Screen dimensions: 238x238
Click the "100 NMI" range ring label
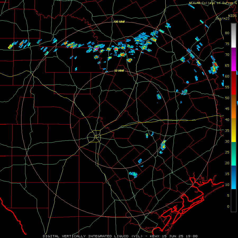point(119,22)
